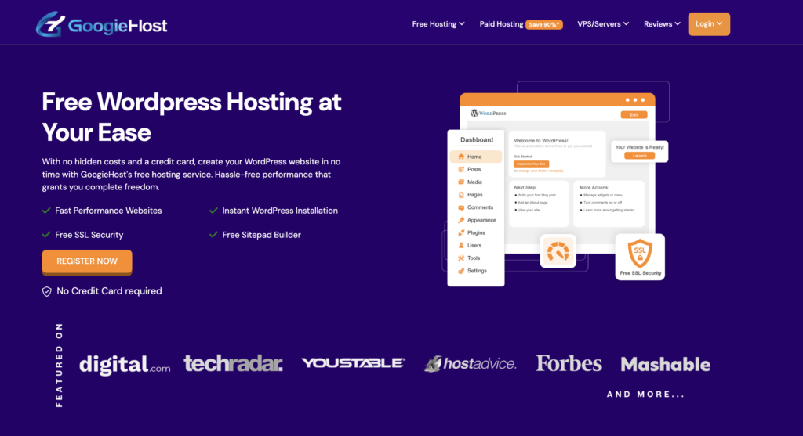Open the Login dropdown button

[x=709, y=24]
